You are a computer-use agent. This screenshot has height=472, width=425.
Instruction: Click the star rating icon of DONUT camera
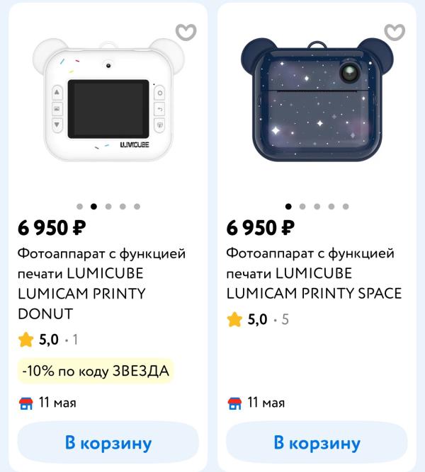tap(26, 340)
